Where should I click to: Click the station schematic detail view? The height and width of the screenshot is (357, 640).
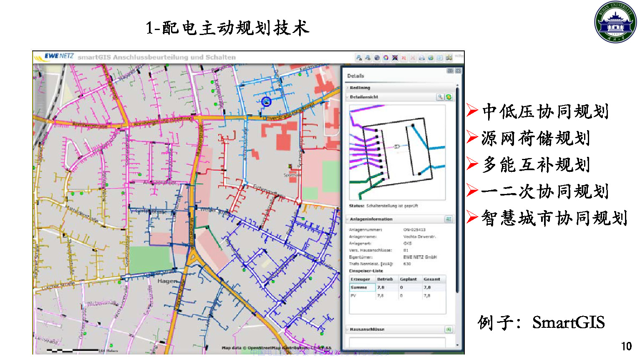point(397,152)
